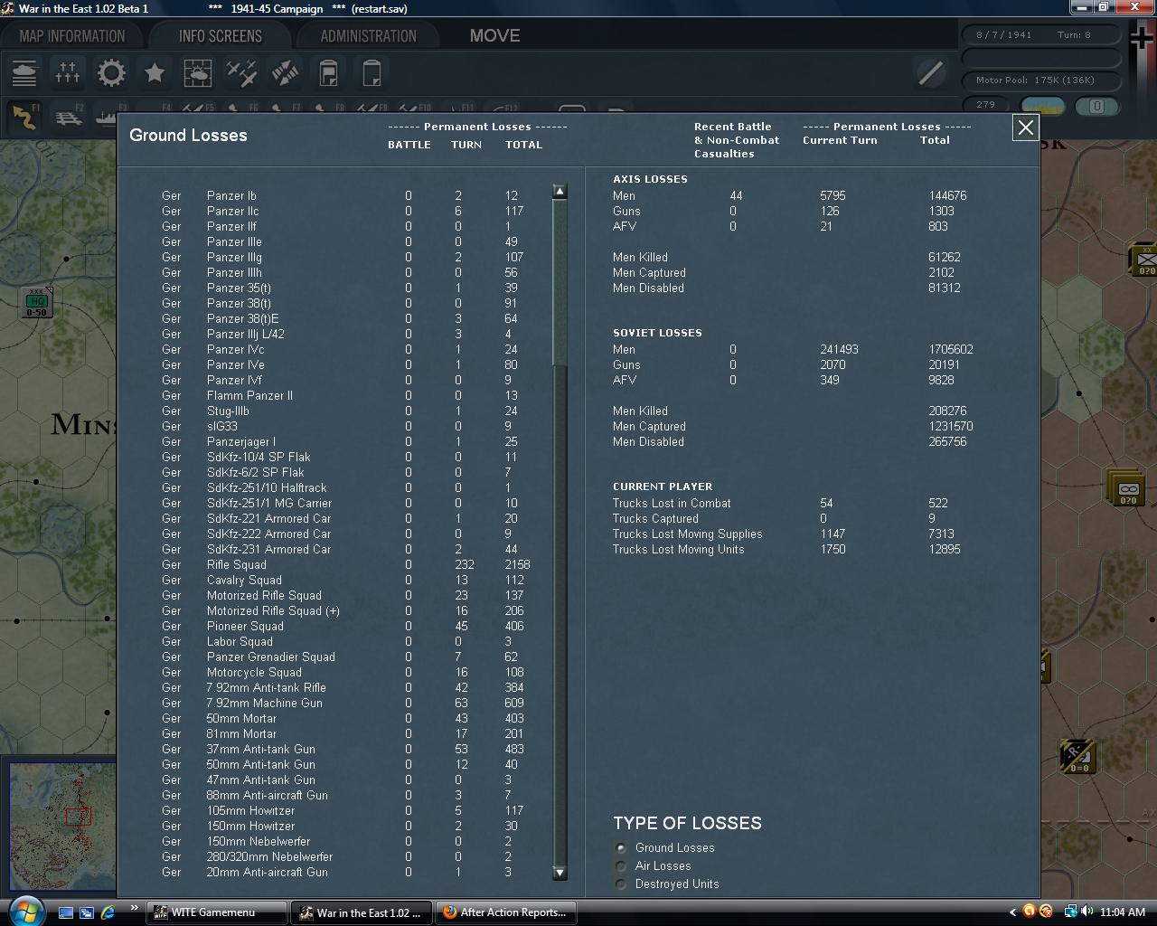Click the 150mm Nebelwerfer row name
This screenshot has height=926, width=1157.
coord(259,841)
